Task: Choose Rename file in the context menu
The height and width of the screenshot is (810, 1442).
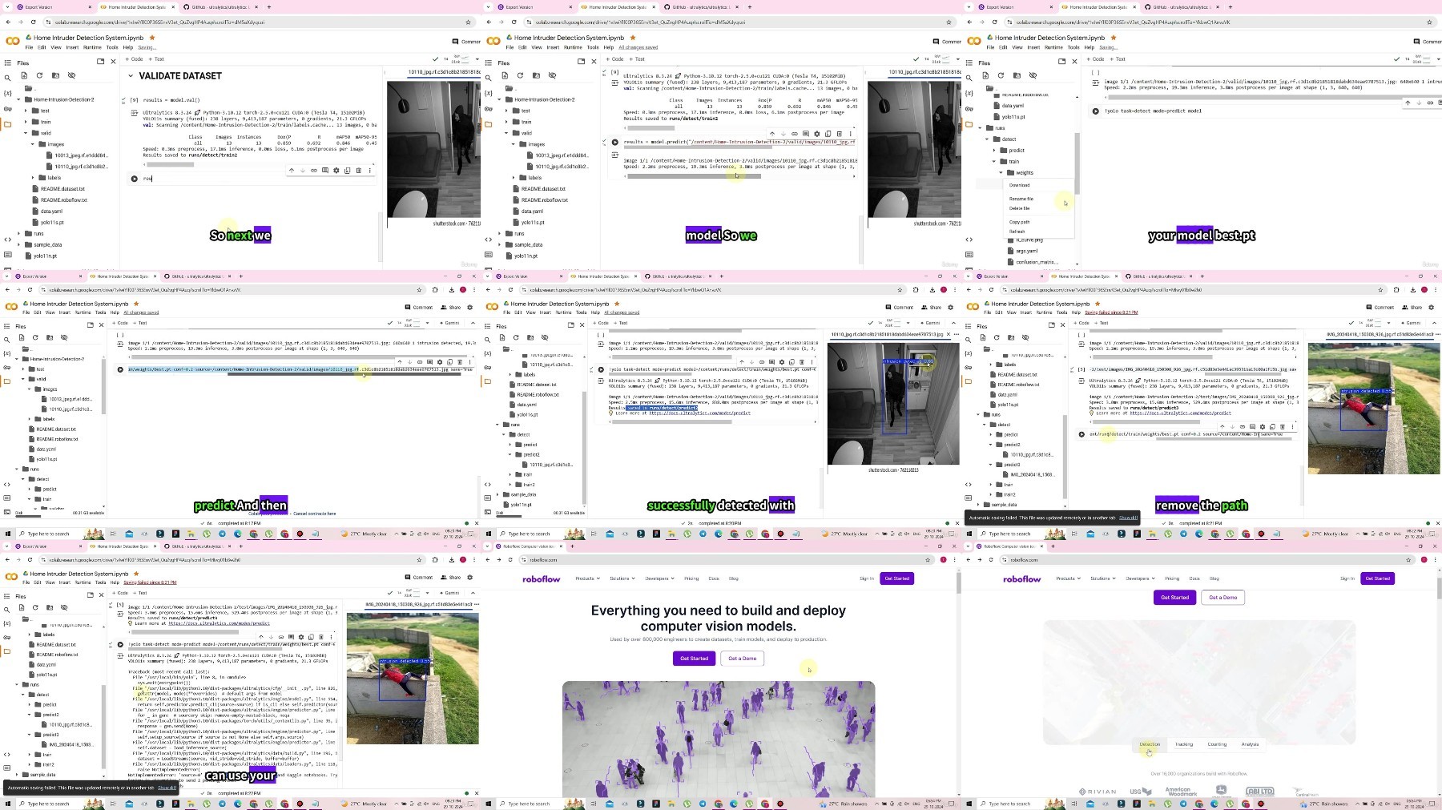Action: point(1021,199)
